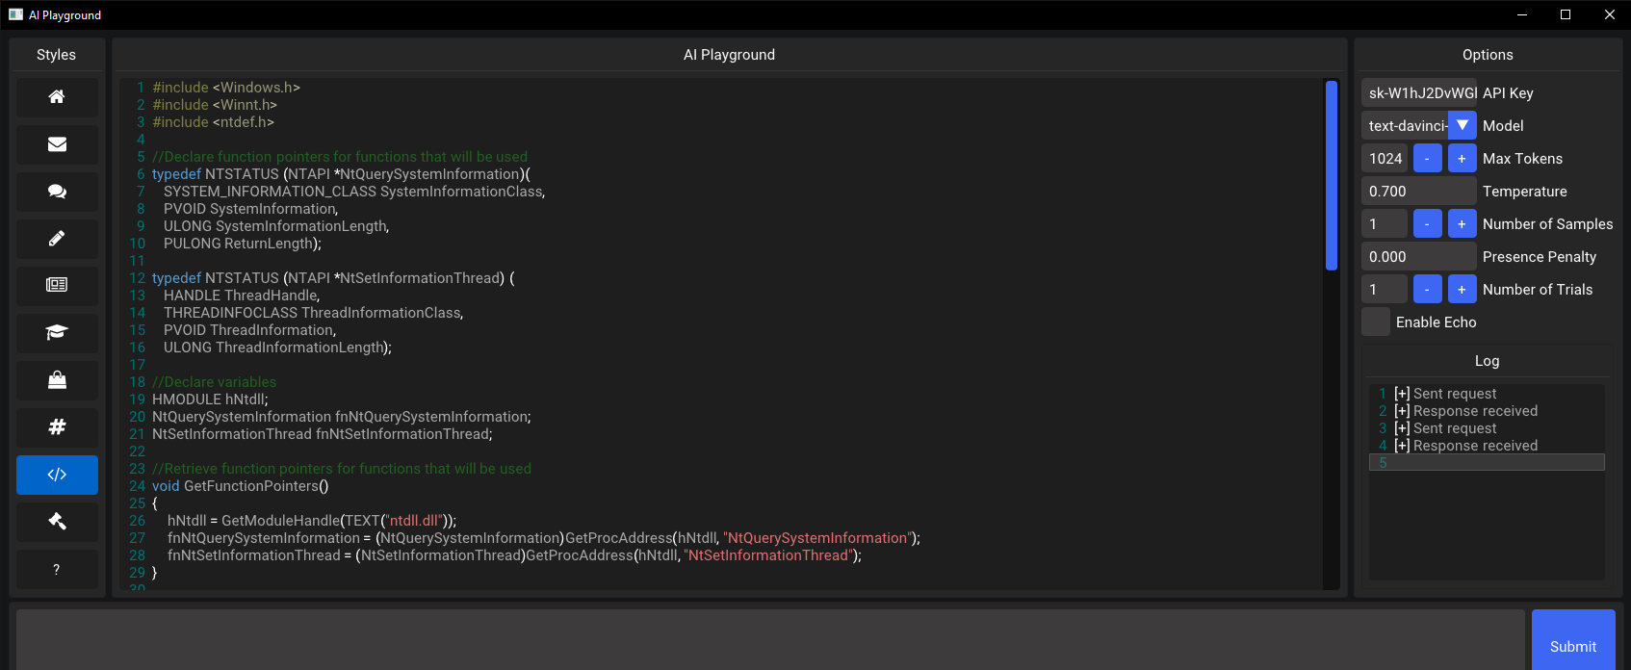Maximize the AI Playground window
The width and height of the screenshot is (1631, 670).
pyautogui.click(x=1566, y=14)
